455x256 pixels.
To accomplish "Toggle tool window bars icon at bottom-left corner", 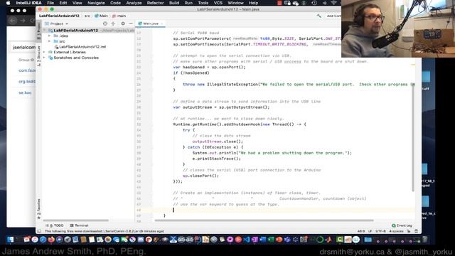I will (x=39, y=231).
